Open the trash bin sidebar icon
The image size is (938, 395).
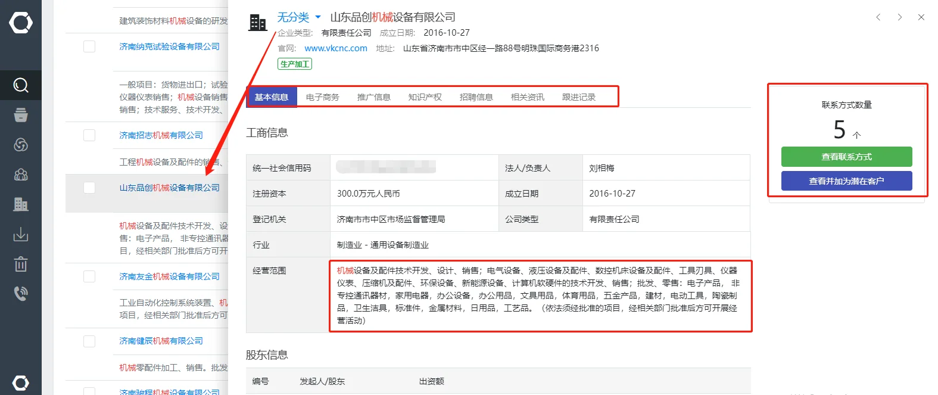click(x=21, y=264)
